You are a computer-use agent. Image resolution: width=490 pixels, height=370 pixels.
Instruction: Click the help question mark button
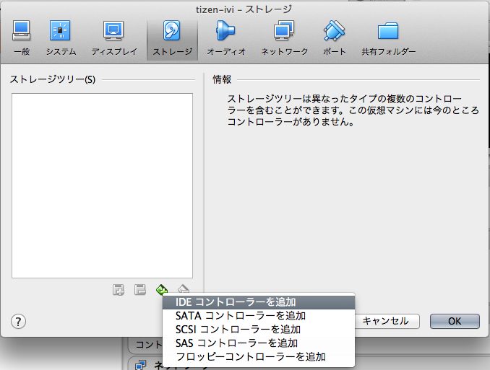(19, 322)
